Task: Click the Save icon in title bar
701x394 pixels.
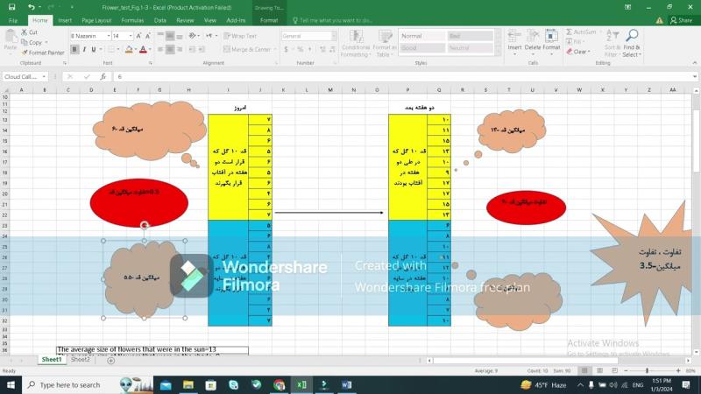Action: (12, 7)
